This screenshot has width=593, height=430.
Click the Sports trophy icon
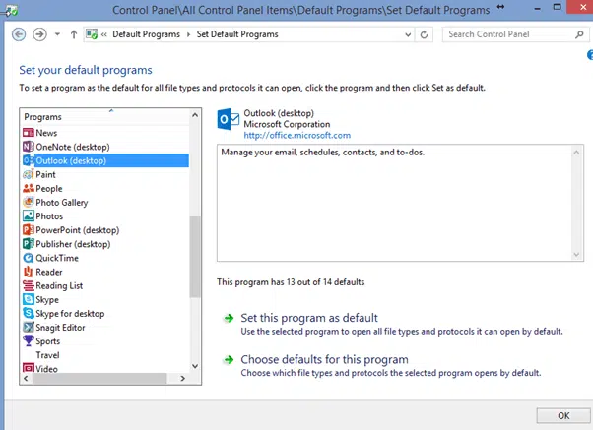(x=29, y=340)
